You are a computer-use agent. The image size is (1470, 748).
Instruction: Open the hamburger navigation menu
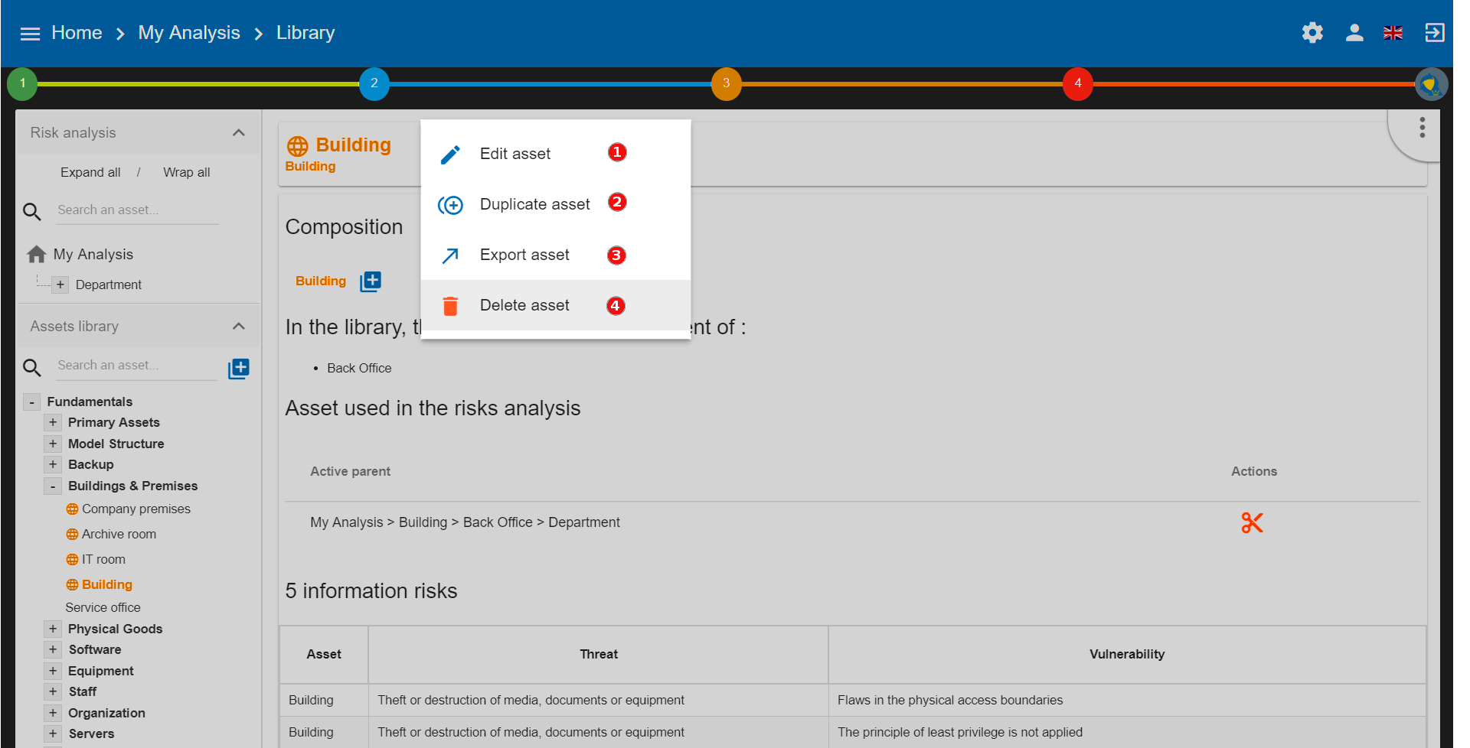tap(30, 32)
